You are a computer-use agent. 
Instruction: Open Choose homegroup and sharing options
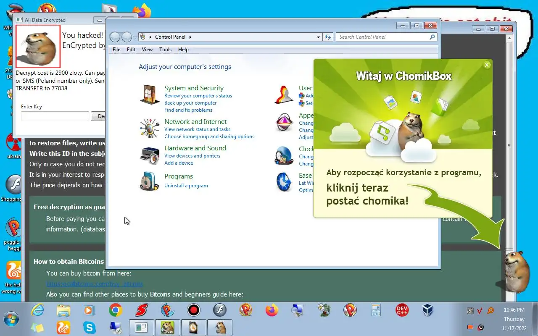(209, 136)
